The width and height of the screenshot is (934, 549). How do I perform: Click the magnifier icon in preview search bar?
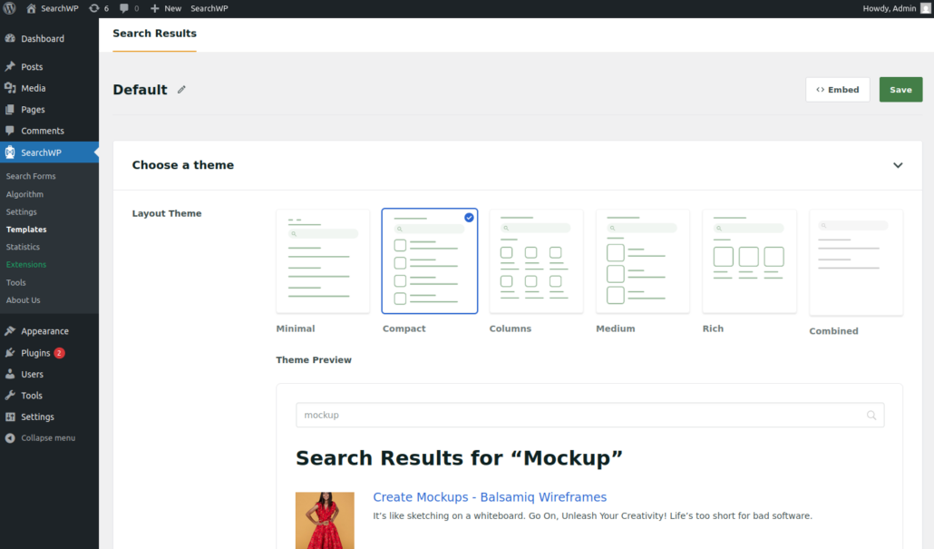click(871, 415)
